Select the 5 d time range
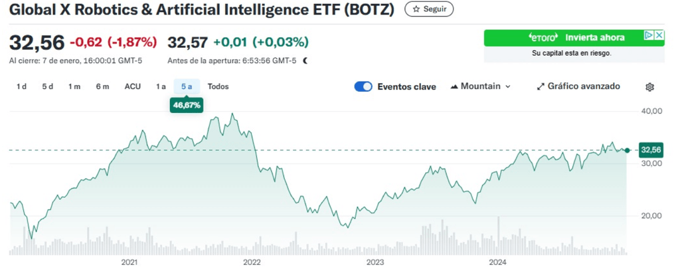 point(47,86)
